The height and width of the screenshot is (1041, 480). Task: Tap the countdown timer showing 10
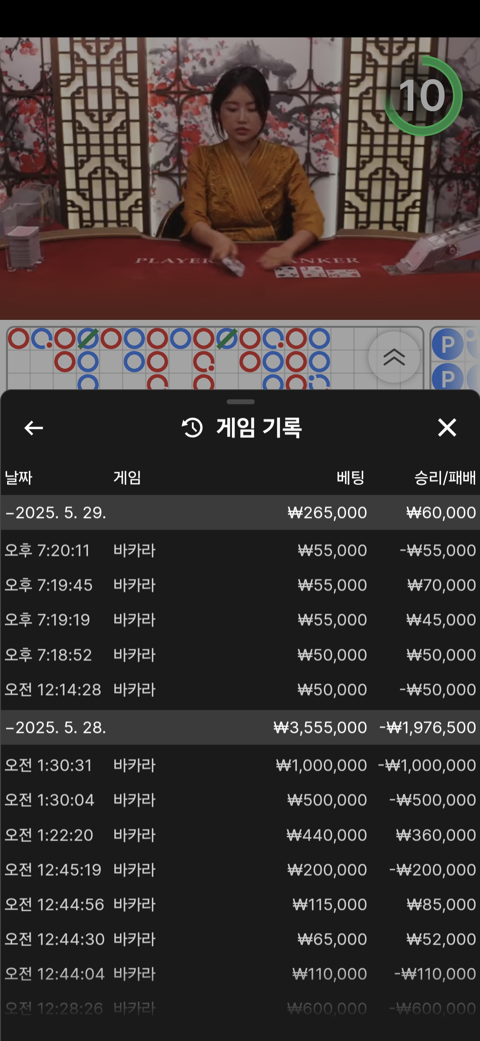(423, 96)
